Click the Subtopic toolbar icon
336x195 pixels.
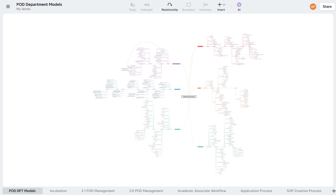147,7
